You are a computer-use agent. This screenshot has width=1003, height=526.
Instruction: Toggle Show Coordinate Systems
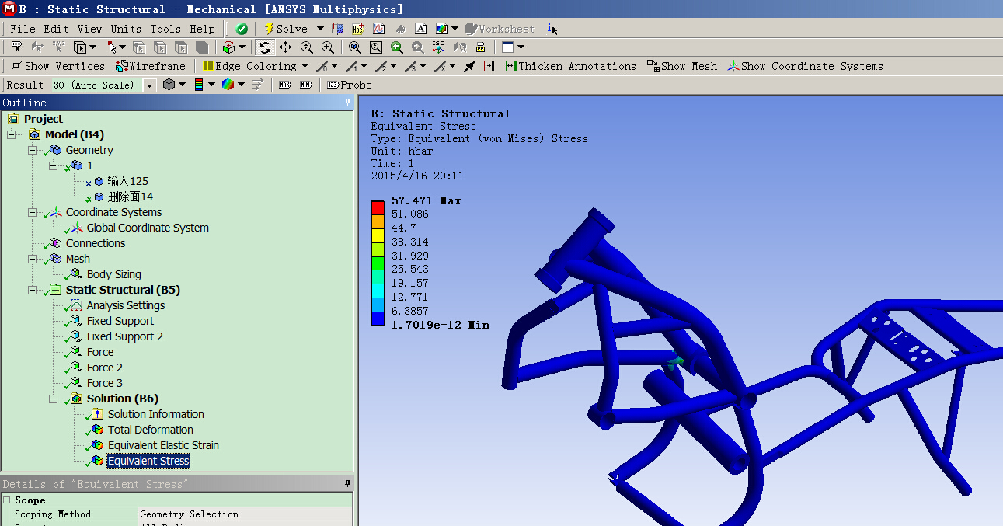pyautogui.click(x=805, y=66)
